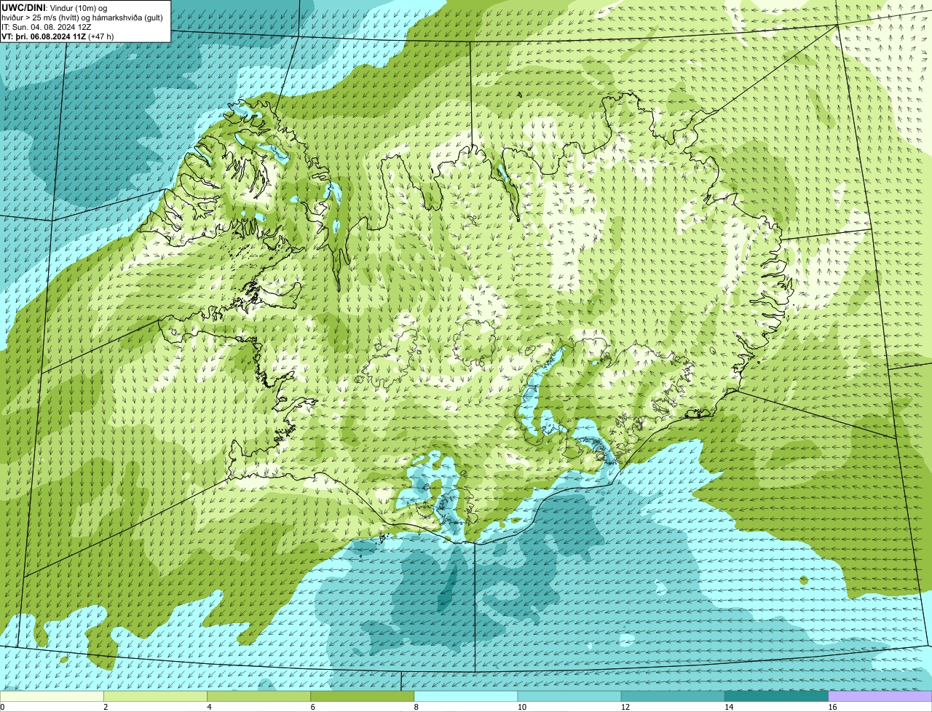Click the '10' label on the color scale

tap(521, 707)
